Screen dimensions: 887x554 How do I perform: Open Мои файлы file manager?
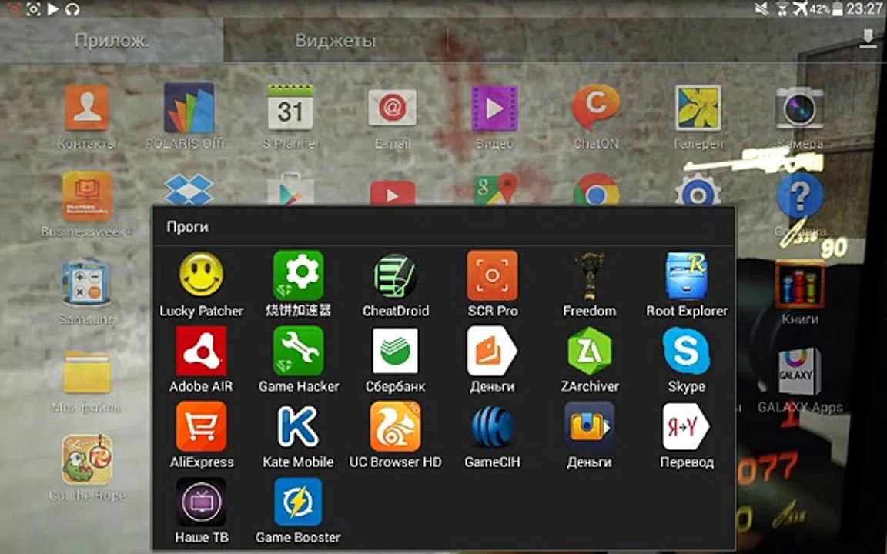(86, 372)
